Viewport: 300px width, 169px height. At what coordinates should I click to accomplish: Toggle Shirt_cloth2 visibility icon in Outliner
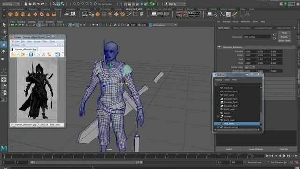pyautogui.click(x=221, y=124)
